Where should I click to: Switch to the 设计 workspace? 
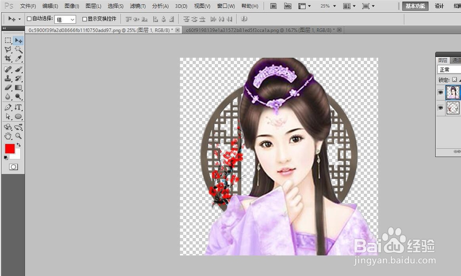tap(439, 6)
